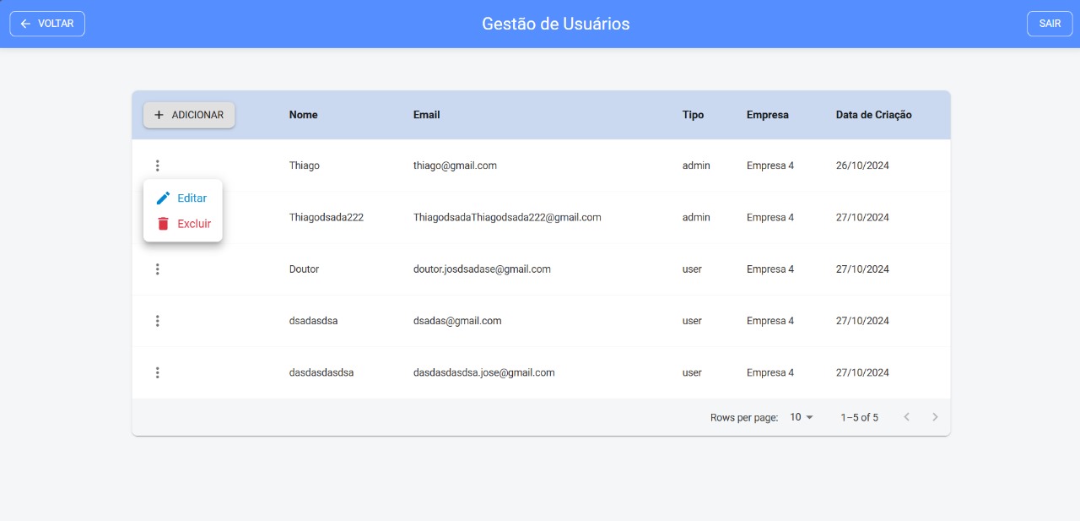Click the Nome column header

[303, 115]
